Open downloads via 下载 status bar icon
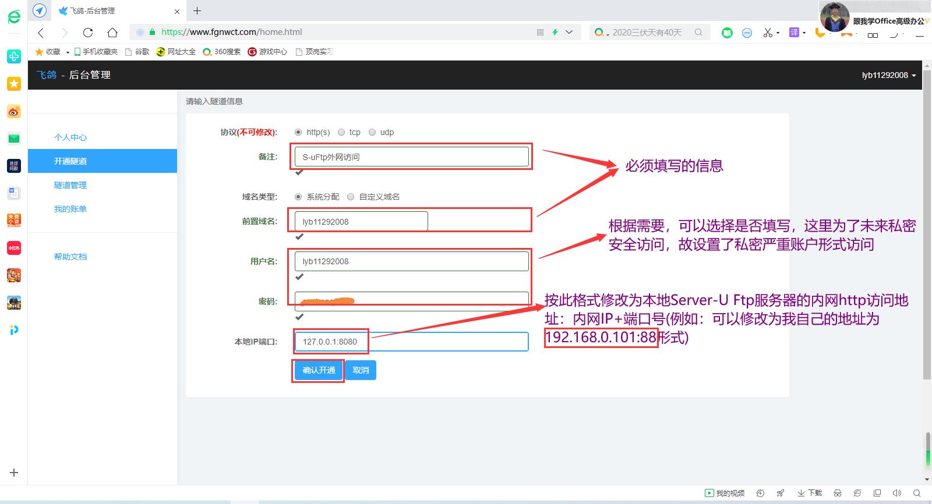This screenshot has height=504, width=932. 810,493
